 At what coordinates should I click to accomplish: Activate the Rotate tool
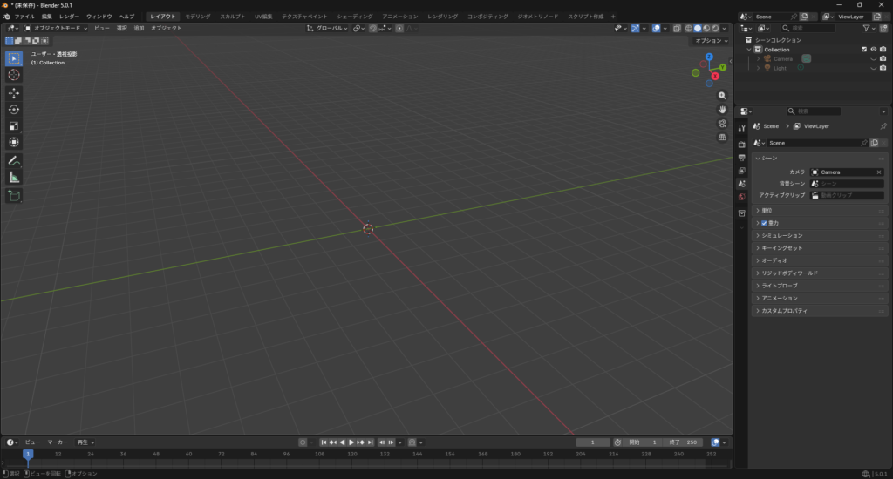14,109
